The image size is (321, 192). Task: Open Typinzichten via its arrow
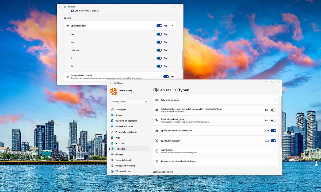pos(275,151)
